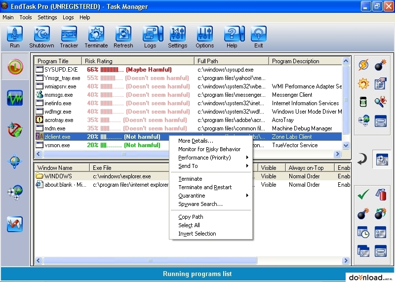
Task: Click the curved back arrow icon
Action: 362,159
